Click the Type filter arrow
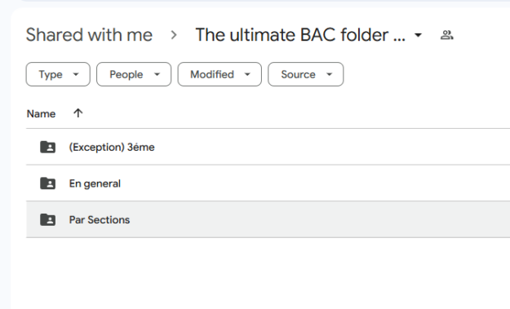The height and width of the screenshot is (309, 510). pos(76,74)
